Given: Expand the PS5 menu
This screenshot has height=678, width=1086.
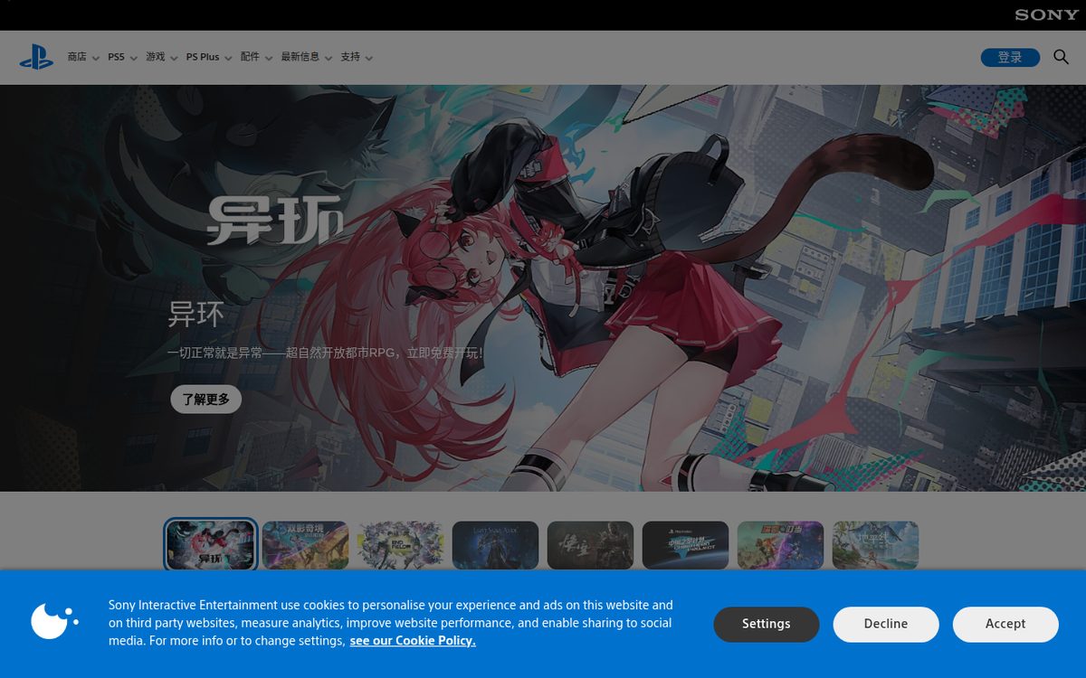Looking at the screenshot, I should click(x=122, y=57).
